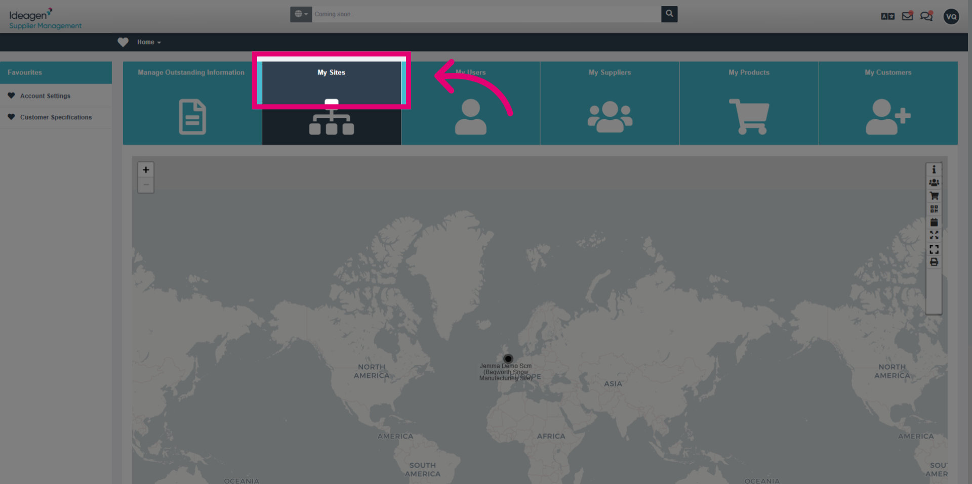This screenshot has width=972, height=484.
Task: Click the magnifier search button
Action: 669,14
